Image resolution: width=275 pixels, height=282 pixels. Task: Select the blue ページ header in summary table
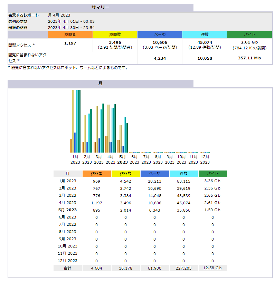160,35
